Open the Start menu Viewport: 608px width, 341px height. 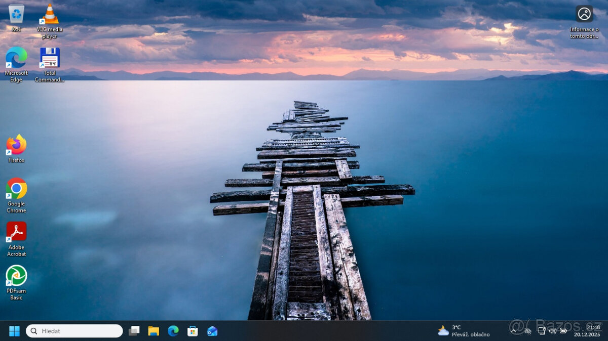(x=14, y=330)
